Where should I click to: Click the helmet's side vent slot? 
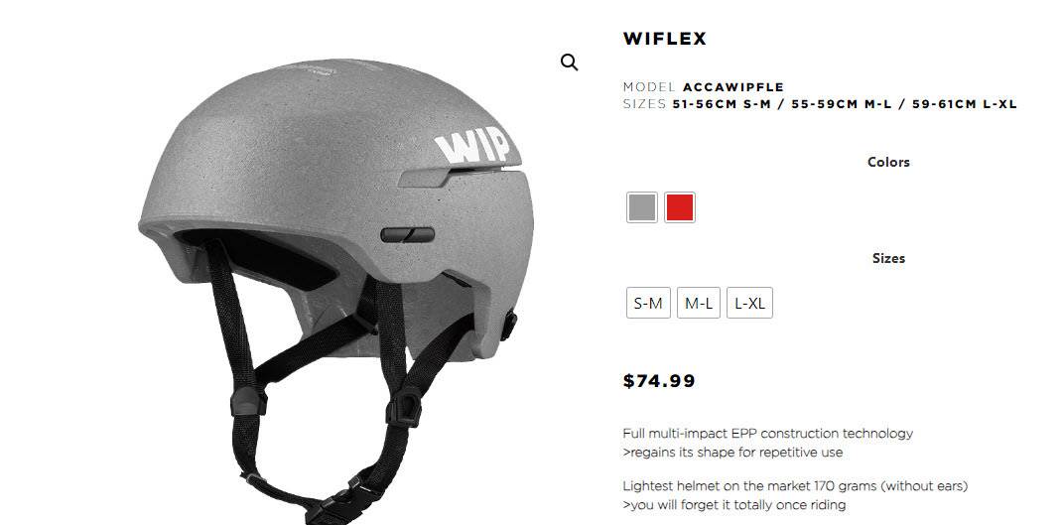408,235
